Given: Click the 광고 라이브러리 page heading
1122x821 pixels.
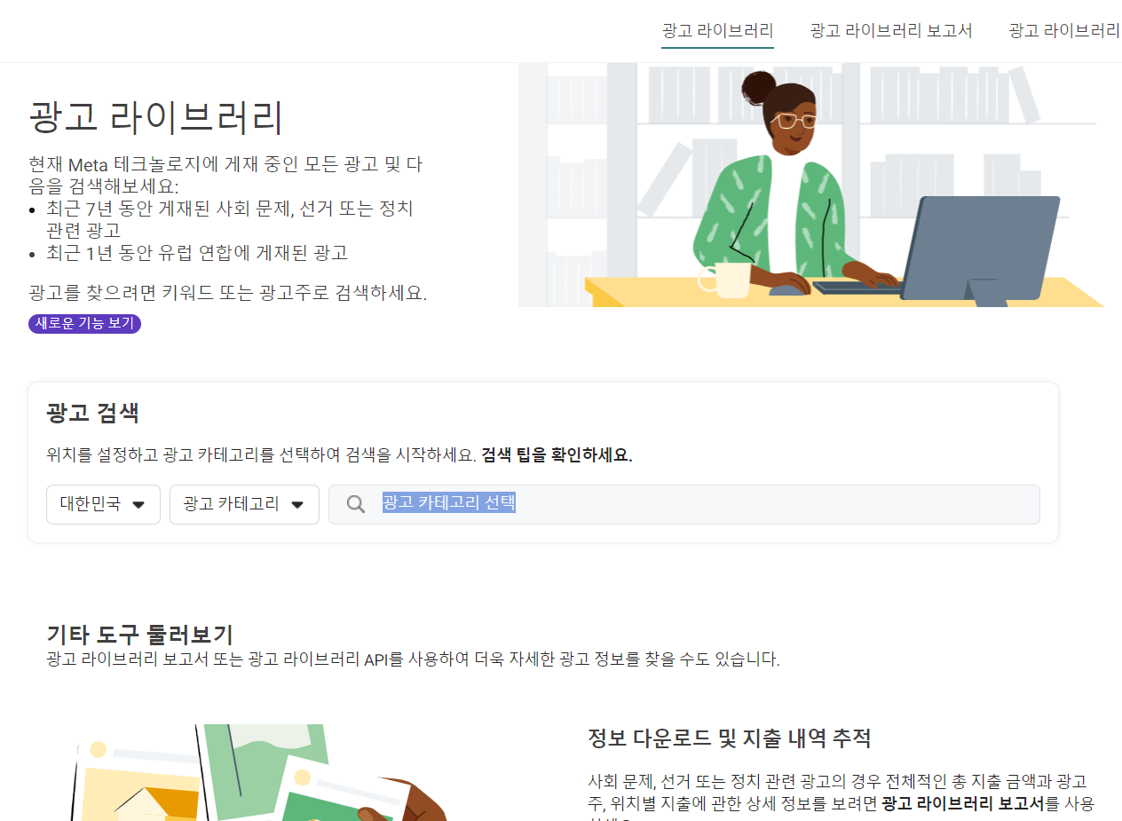Looking at the screenshot, I should [x=156, y=116].
